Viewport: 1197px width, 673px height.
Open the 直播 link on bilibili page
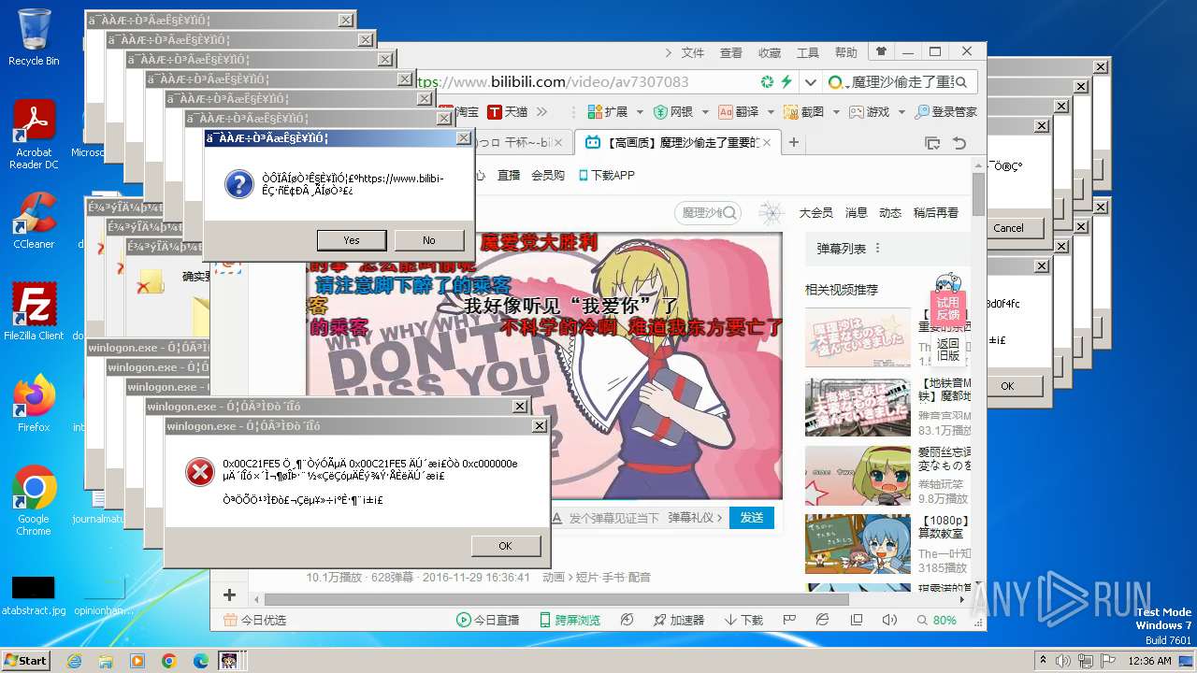509,175
